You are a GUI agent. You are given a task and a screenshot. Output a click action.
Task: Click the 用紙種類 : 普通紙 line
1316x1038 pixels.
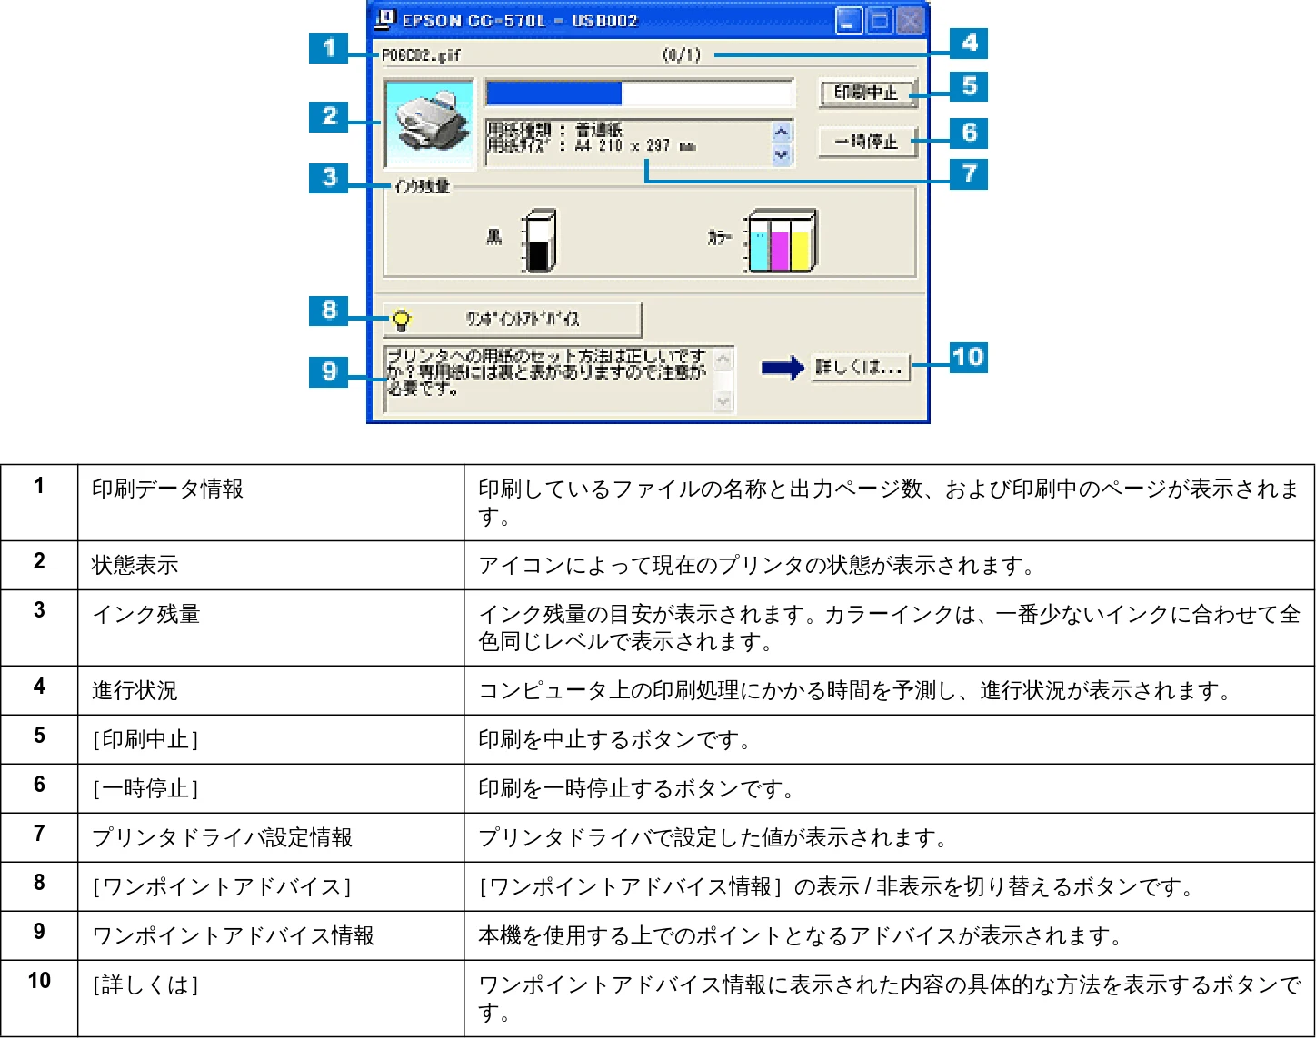pyautogui.click(x=555, y=130)
